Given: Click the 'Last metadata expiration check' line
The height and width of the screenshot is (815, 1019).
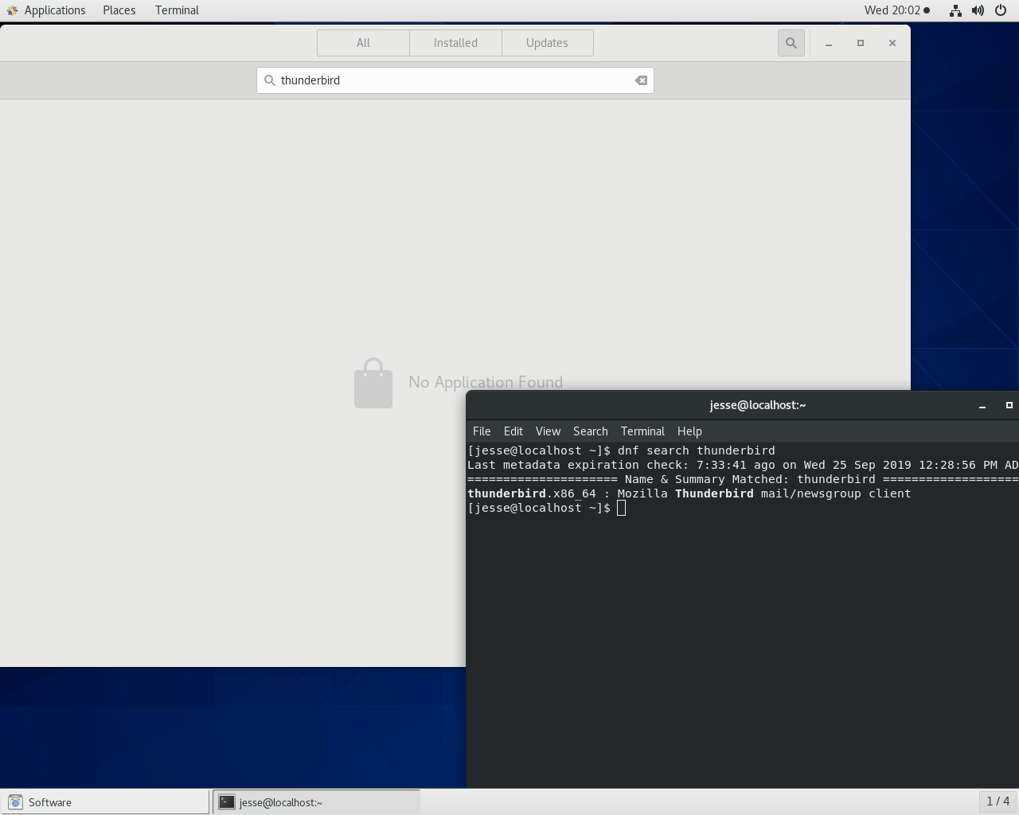Looking at the screenshot, I should (x=743, y=465).
